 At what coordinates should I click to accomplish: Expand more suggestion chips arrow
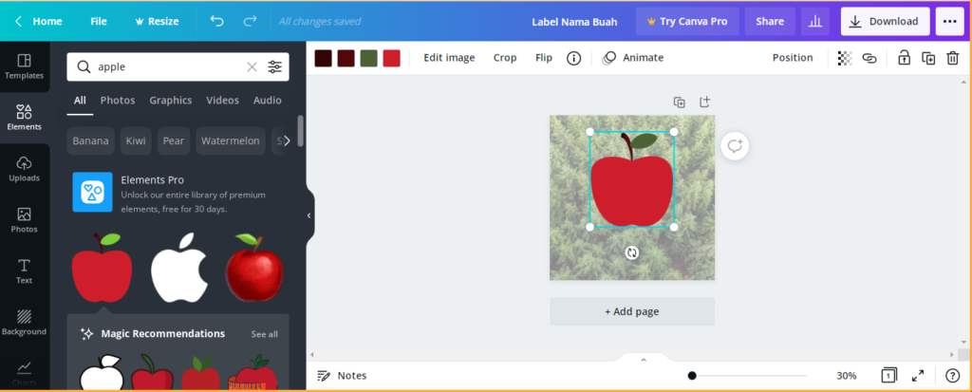click(287, 140)
